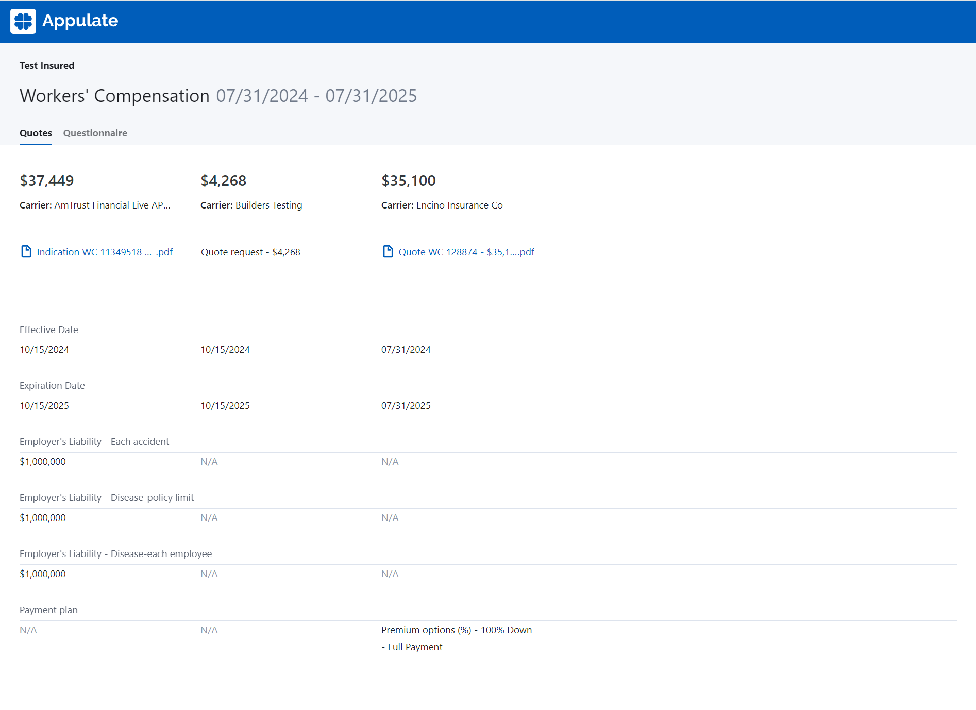Screen dimensions: 976x710
Task: Click the Encino Insurance Co carrier name
Action: click(x=459, y=205)
